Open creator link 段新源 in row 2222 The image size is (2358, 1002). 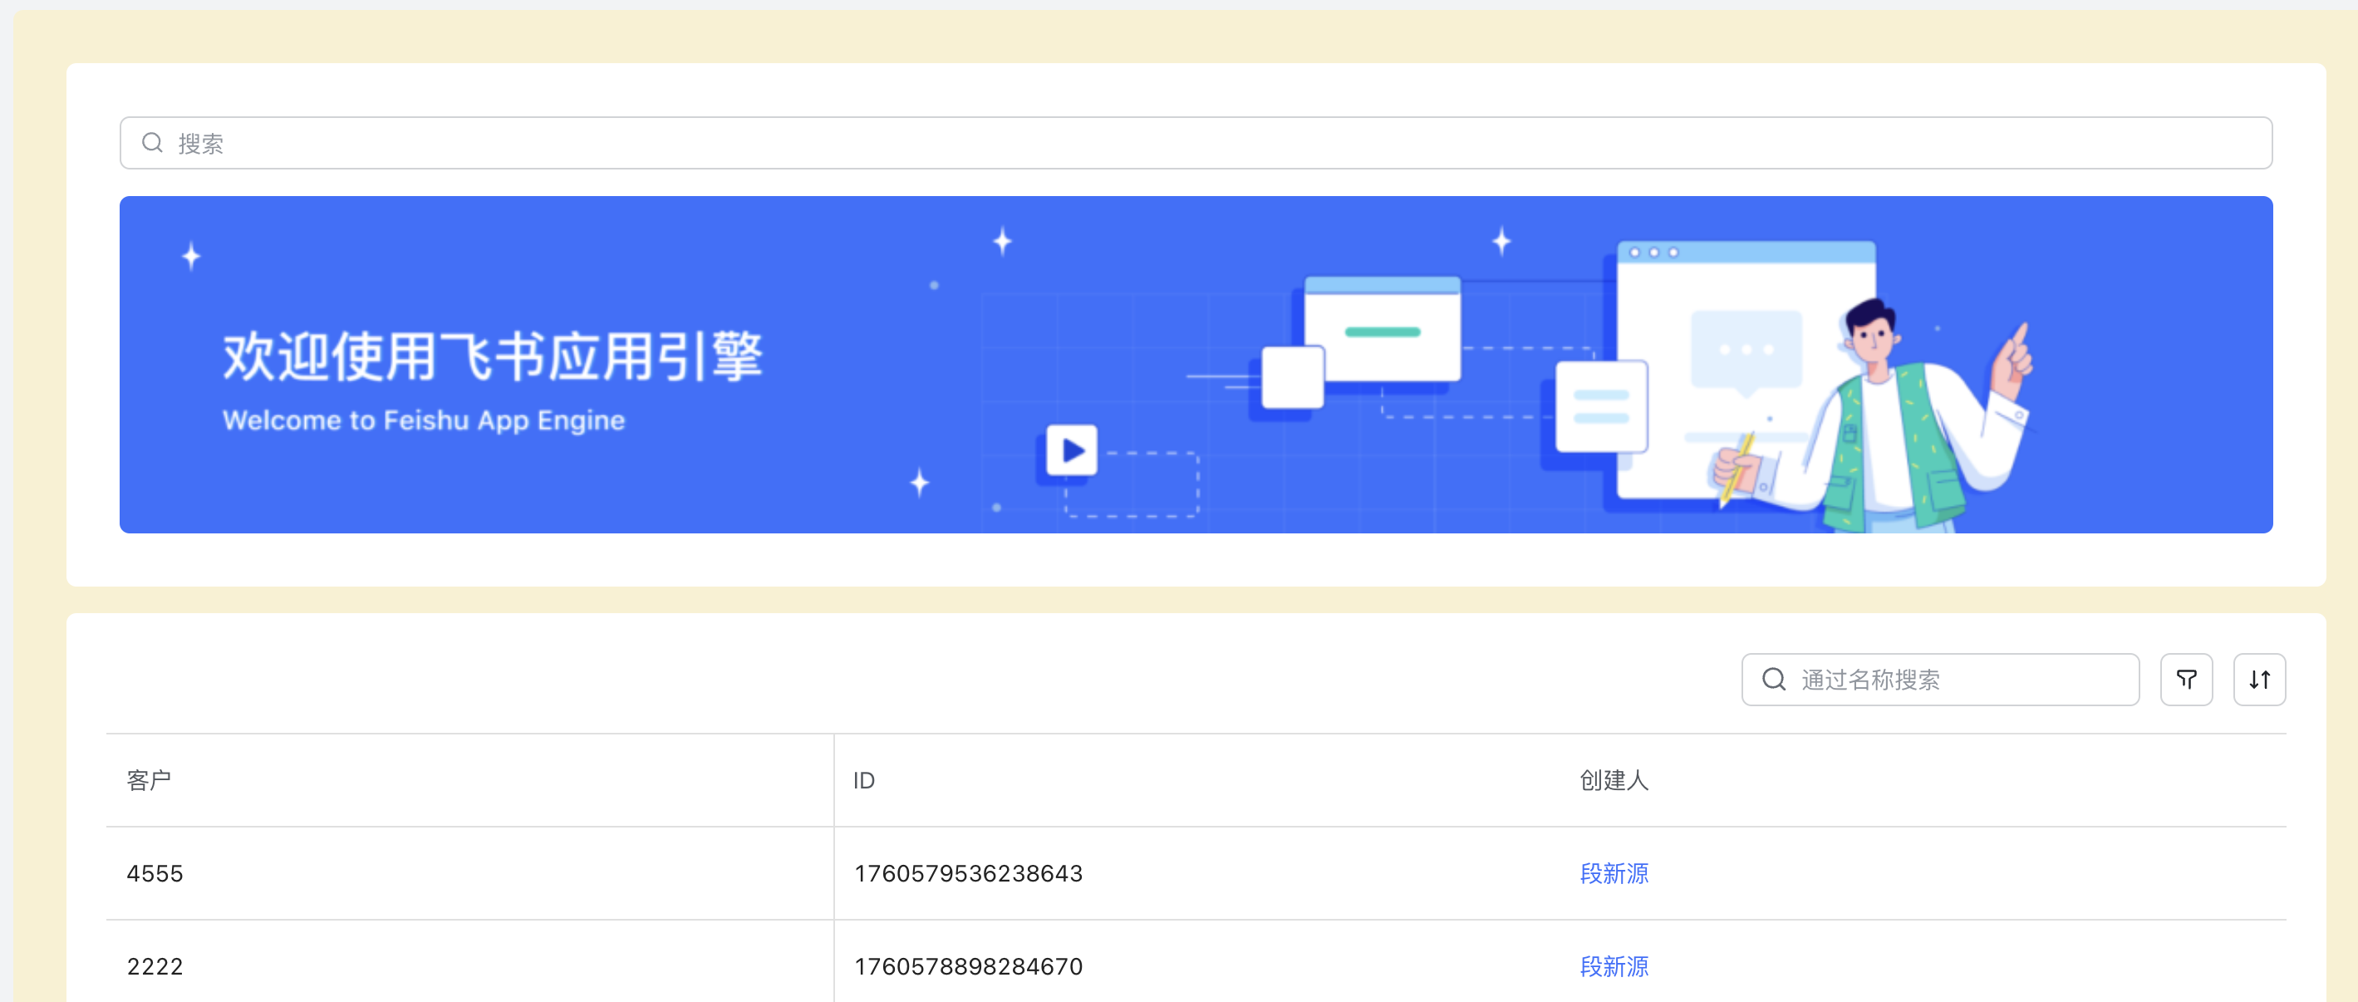1614,966
